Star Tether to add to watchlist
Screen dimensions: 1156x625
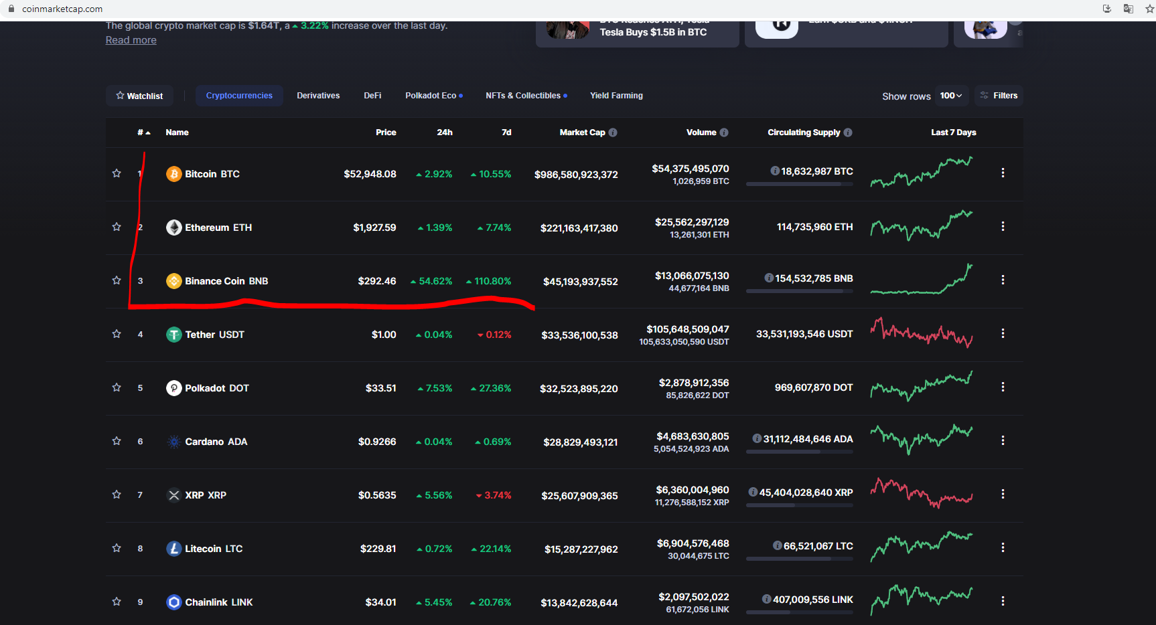[117, 334]
